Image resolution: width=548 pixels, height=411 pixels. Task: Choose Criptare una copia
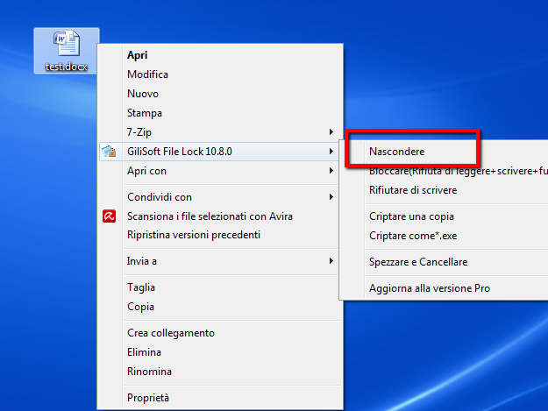[411, 216]
